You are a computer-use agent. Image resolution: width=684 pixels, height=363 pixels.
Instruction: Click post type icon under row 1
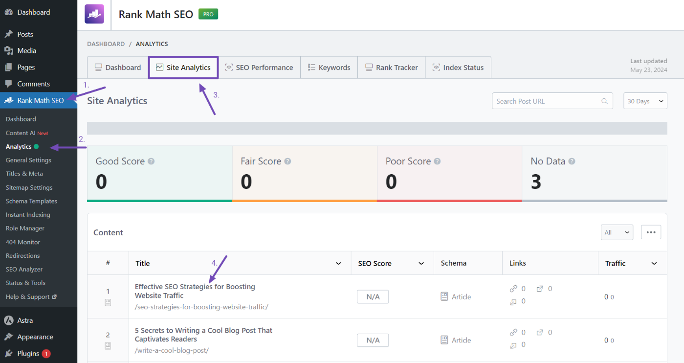click(108, 303)
